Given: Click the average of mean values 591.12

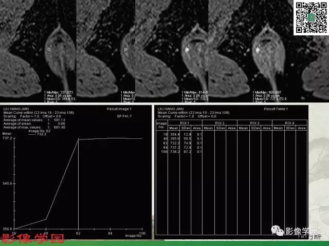Looking at the screenshot, I should [x=60, y=120].
